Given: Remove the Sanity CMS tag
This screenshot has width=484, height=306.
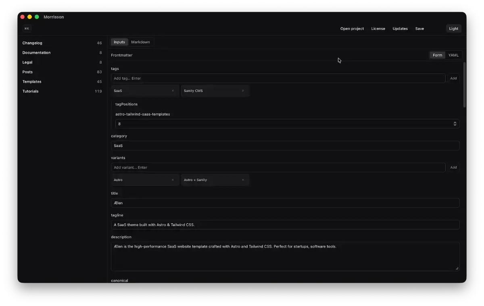Looking at the screenshot, I should point(243,91).
